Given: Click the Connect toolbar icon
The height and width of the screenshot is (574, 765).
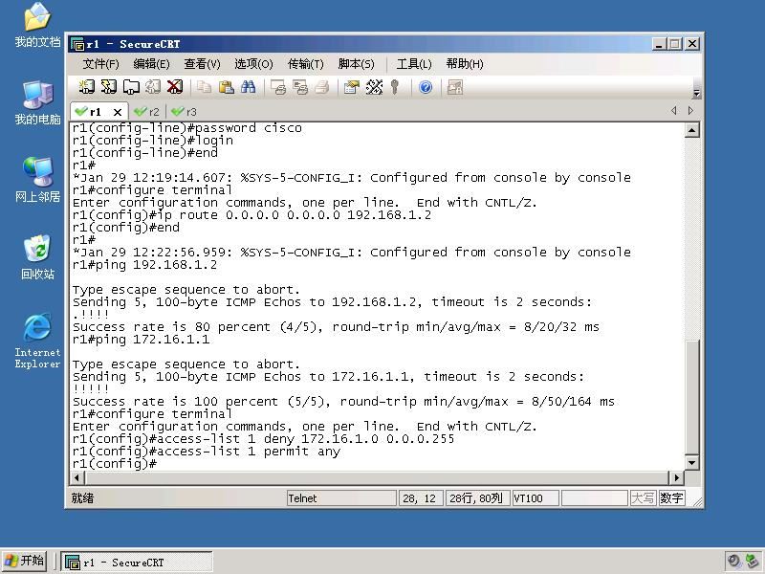Looking at the screenshot, I should [x=87, y=87].
